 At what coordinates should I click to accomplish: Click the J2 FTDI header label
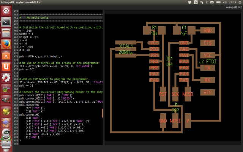[208, 62]
